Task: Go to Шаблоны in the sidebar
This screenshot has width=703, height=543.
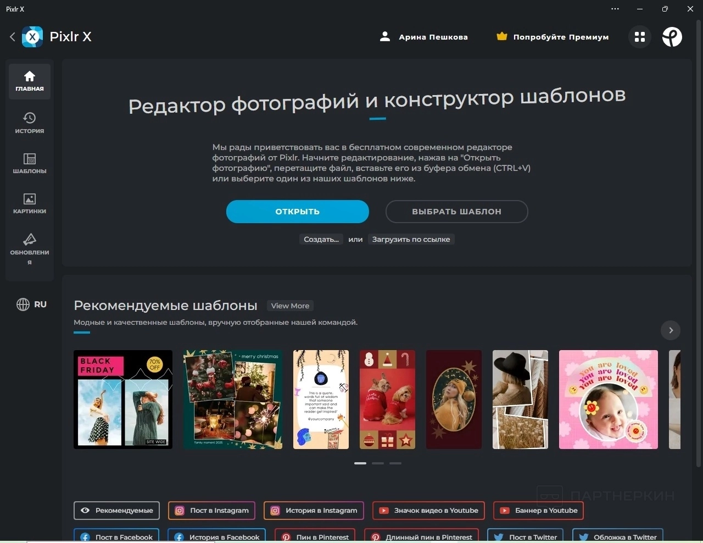Action: click(x=30, y=163)
